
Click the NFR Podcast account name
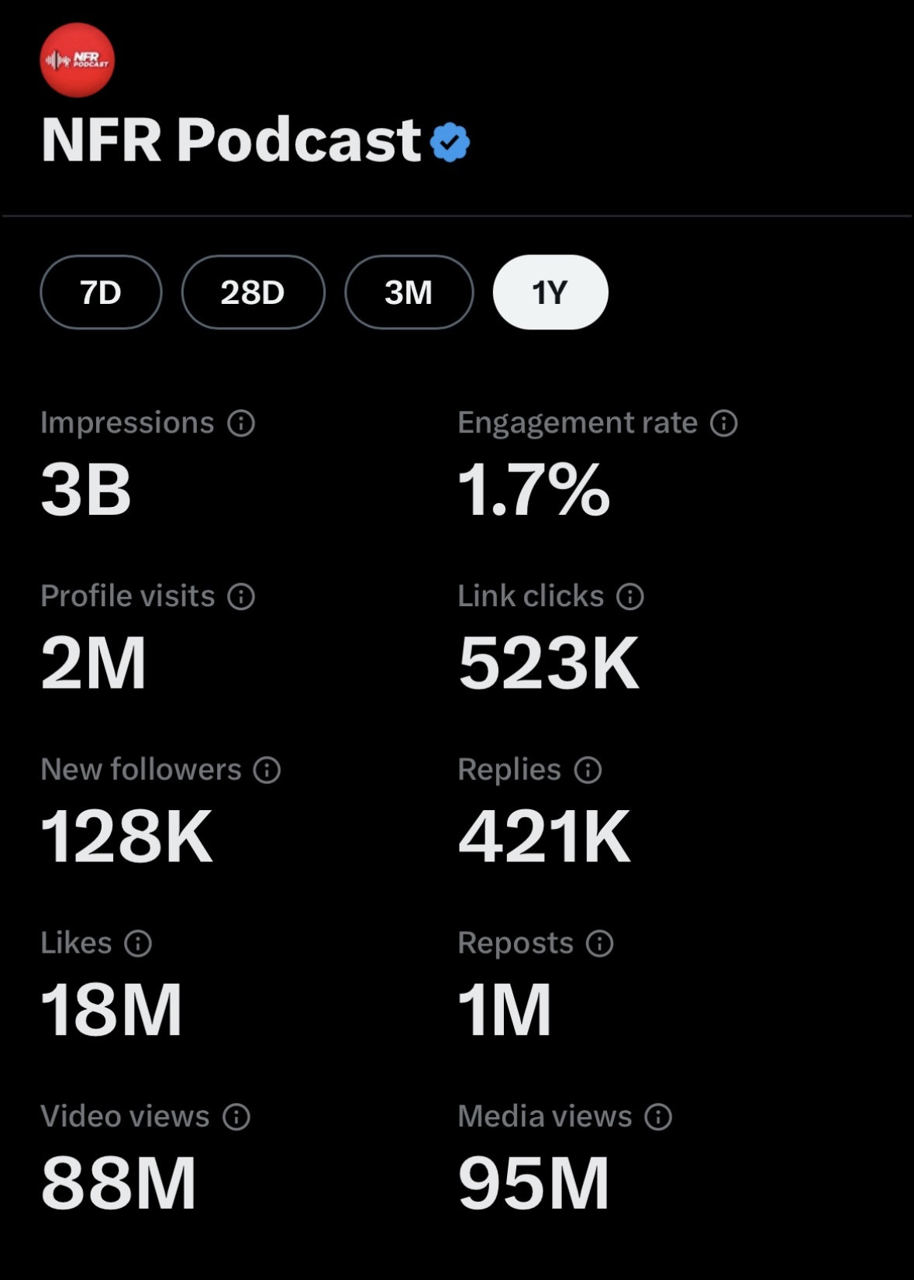click(x=231, y=141)
